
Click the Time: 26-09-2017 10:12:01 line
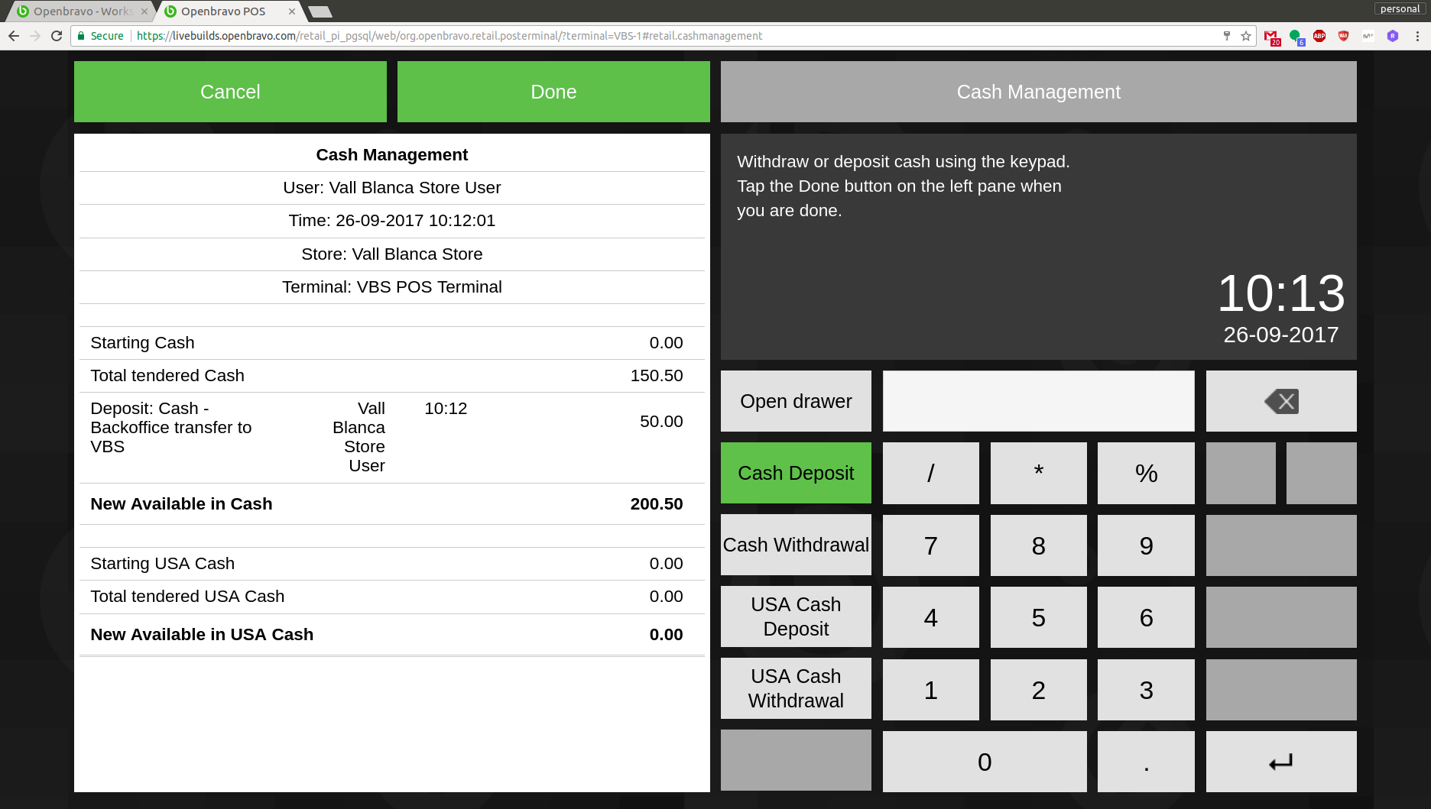tap(392, 221)
